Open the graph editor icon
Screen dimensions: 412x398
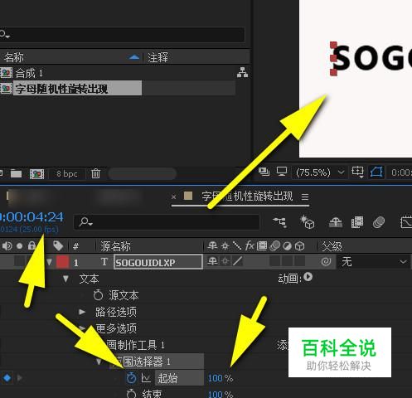point(406,222)
